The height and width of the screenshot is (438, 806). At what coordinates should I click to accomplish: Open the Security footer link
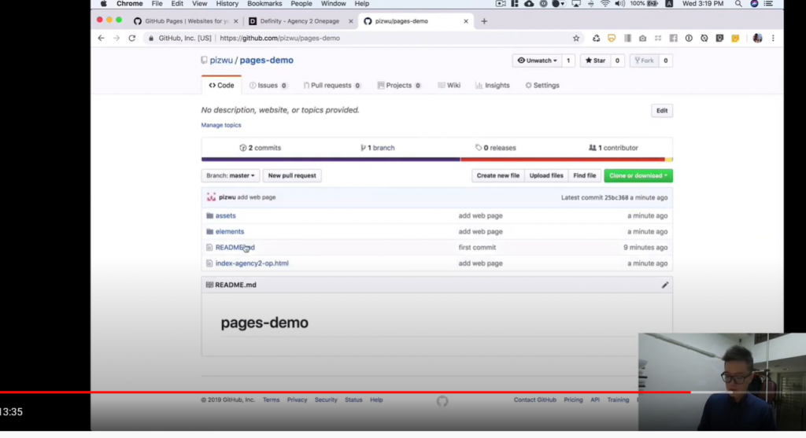click(326, 399)
